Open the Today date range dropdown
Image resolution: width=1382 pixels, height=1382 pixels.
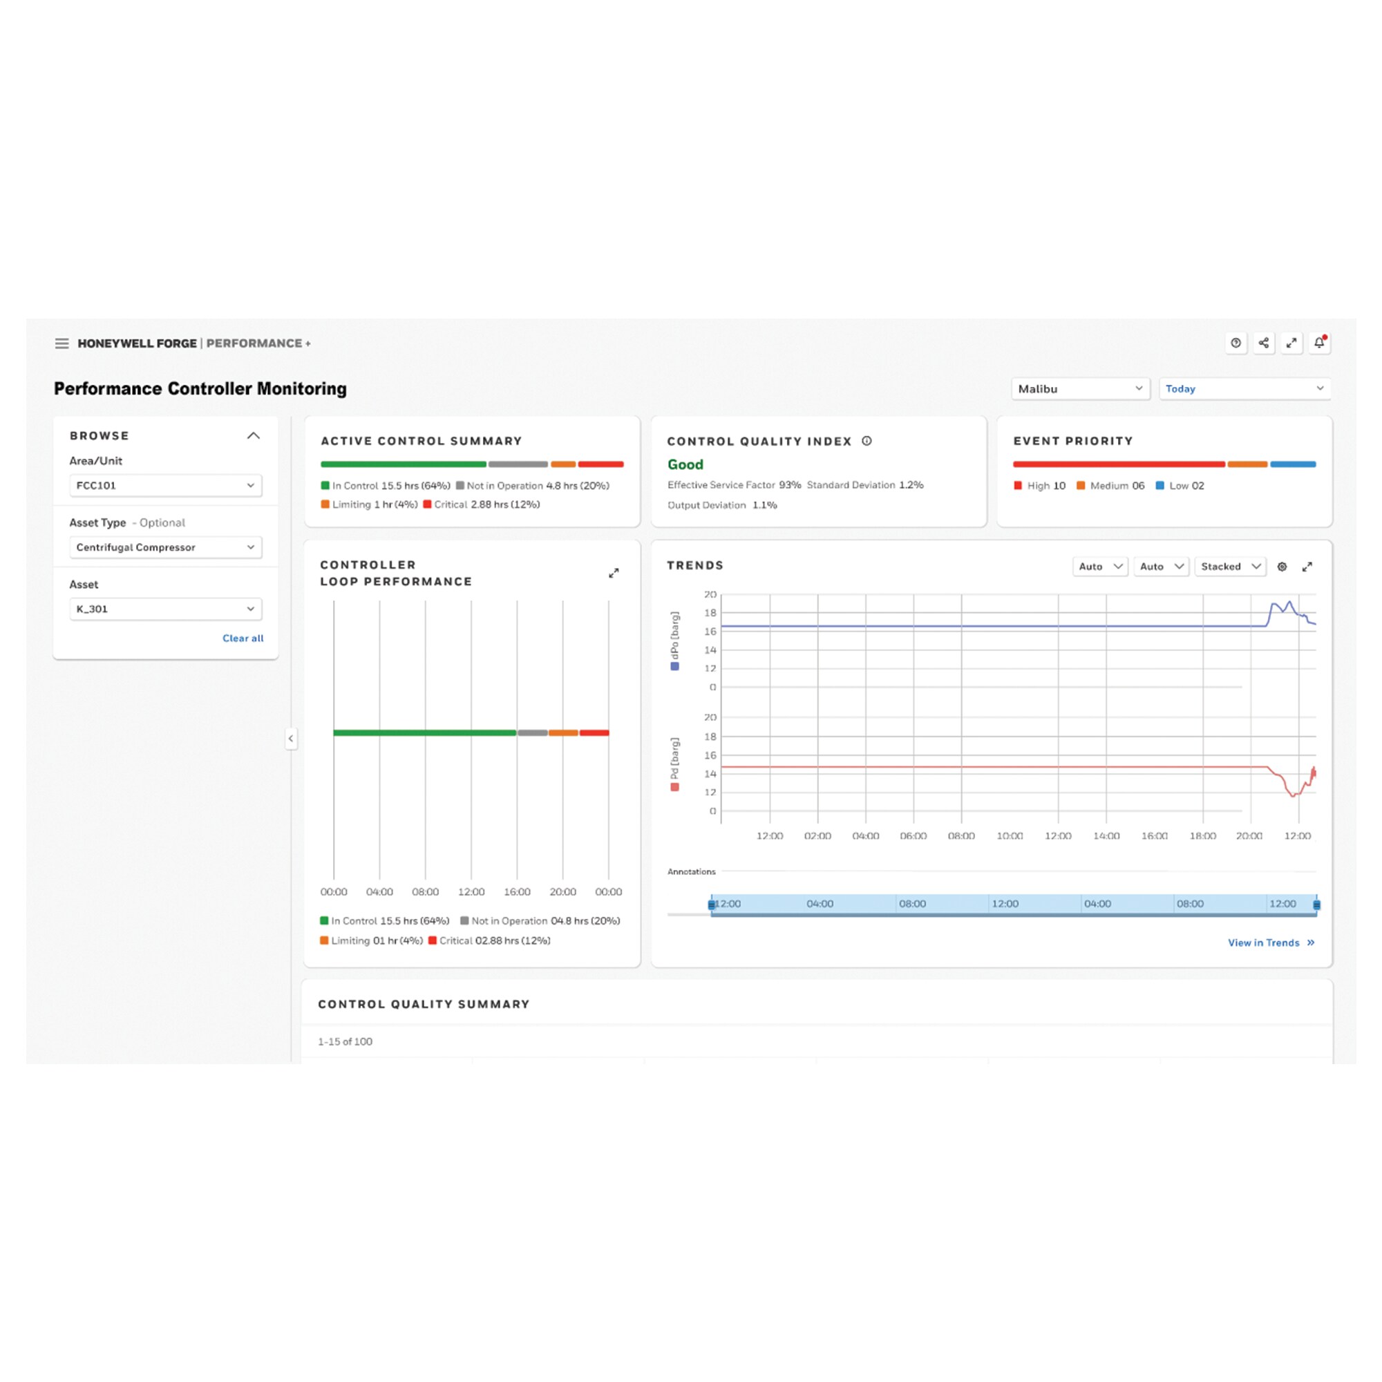pyautogui.click(x=1244, y=389)
